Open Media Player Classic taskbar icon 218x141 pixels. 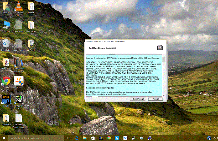click(x=133, y=138)
